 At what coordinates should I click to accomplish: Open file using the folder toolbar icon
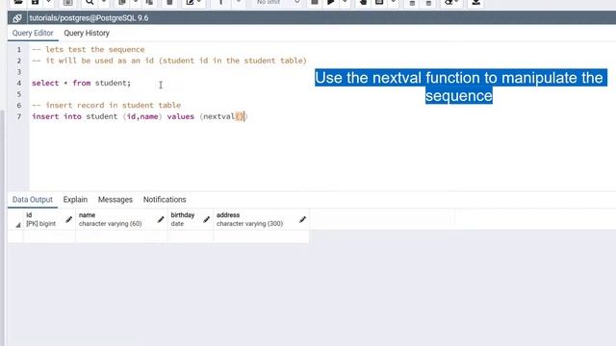[18, 2]
